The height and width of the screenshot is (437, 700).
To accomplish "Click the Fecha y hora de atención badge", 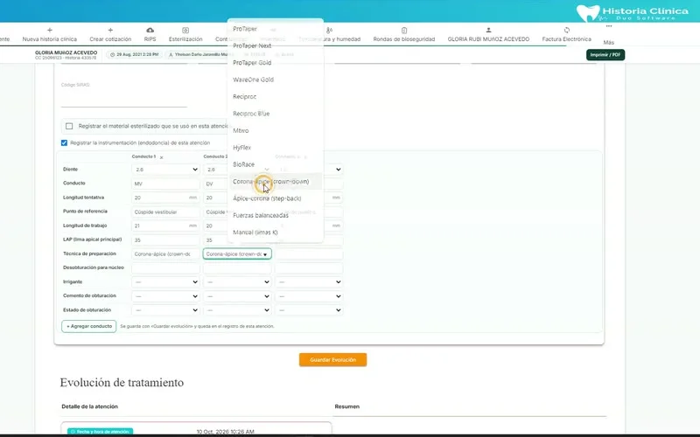I will (x=101, y=432).
